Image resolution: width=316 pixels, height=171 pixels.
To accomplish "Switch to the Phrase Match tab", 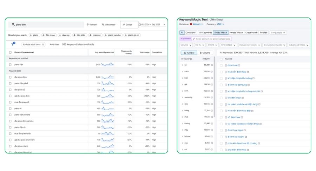I will coord(236,33).
